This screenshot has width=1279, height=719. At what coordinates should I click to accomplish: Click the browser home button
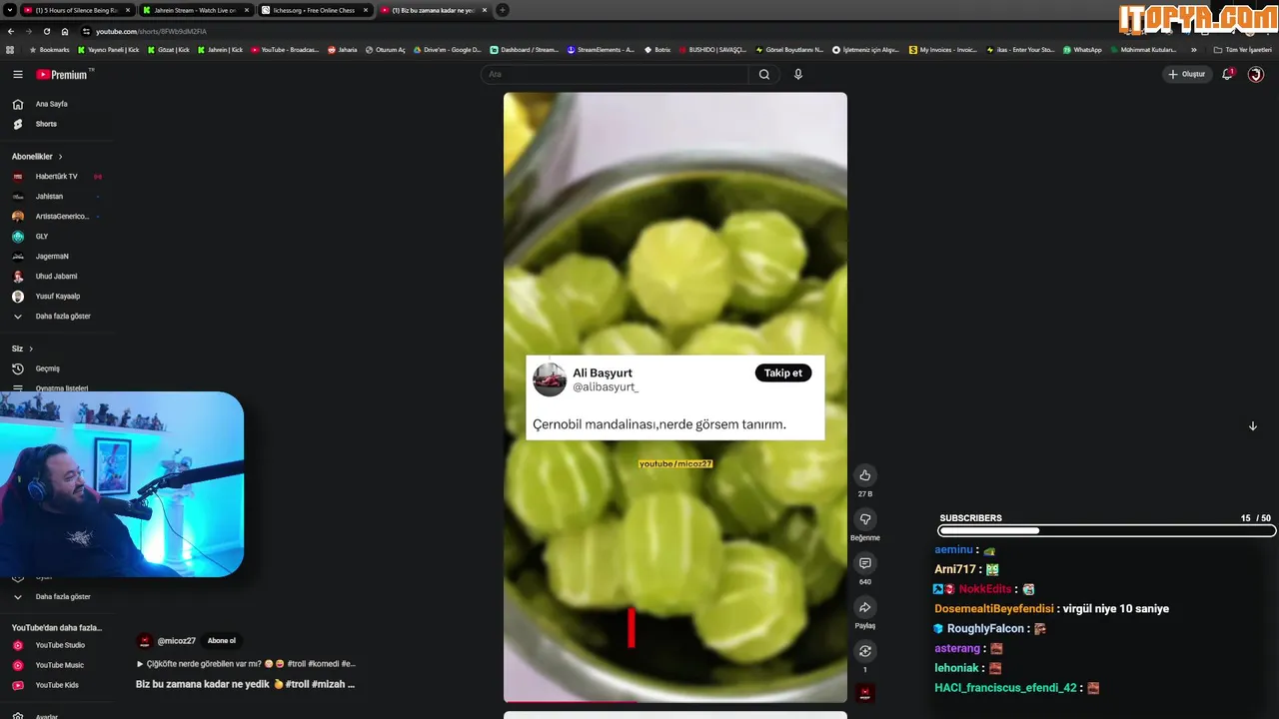(x=65, y=31)
